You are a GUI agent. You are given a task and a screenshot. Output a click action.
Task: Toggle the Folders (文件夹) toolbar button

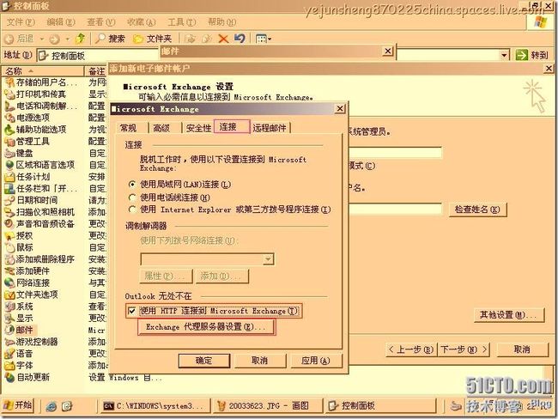(x=152, y=39)
